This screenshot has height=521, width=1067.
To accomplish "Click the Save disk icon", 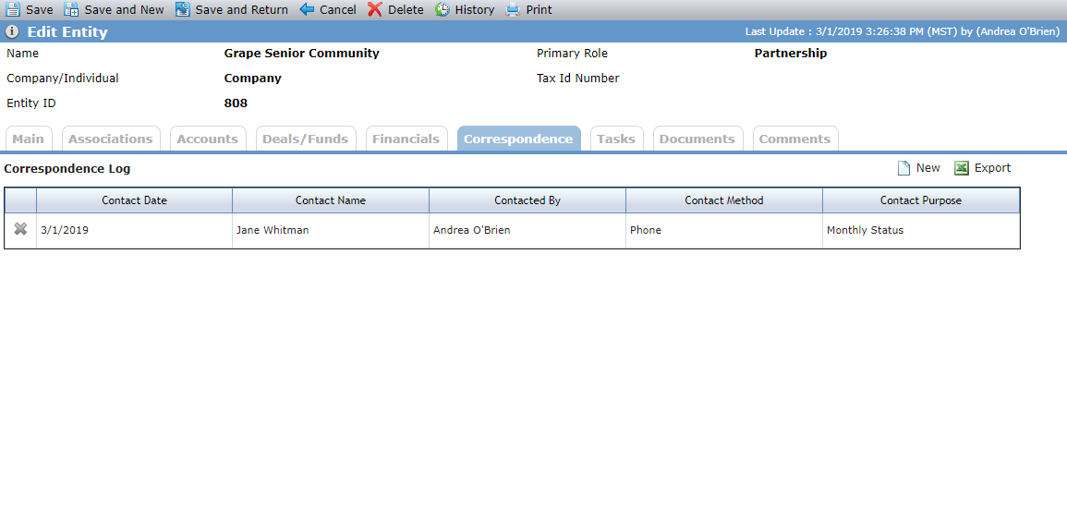I will point(13,9).
